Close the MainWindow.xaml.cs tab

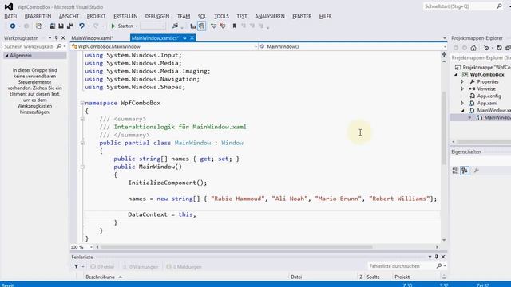(192, 38)
